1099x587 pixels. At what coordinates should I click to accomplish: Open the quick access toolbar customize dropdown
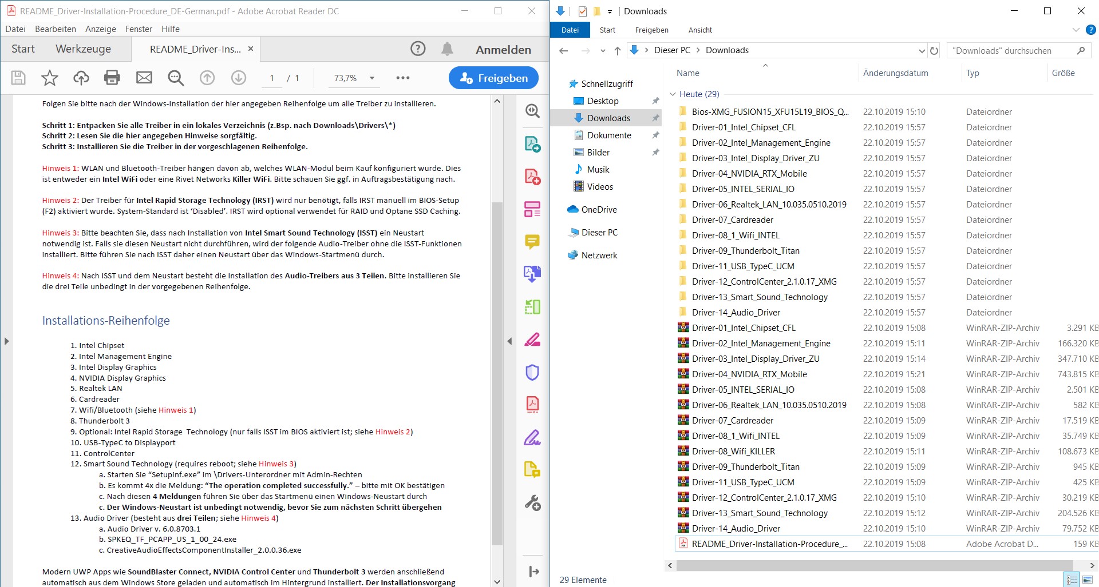coord(610,11)
